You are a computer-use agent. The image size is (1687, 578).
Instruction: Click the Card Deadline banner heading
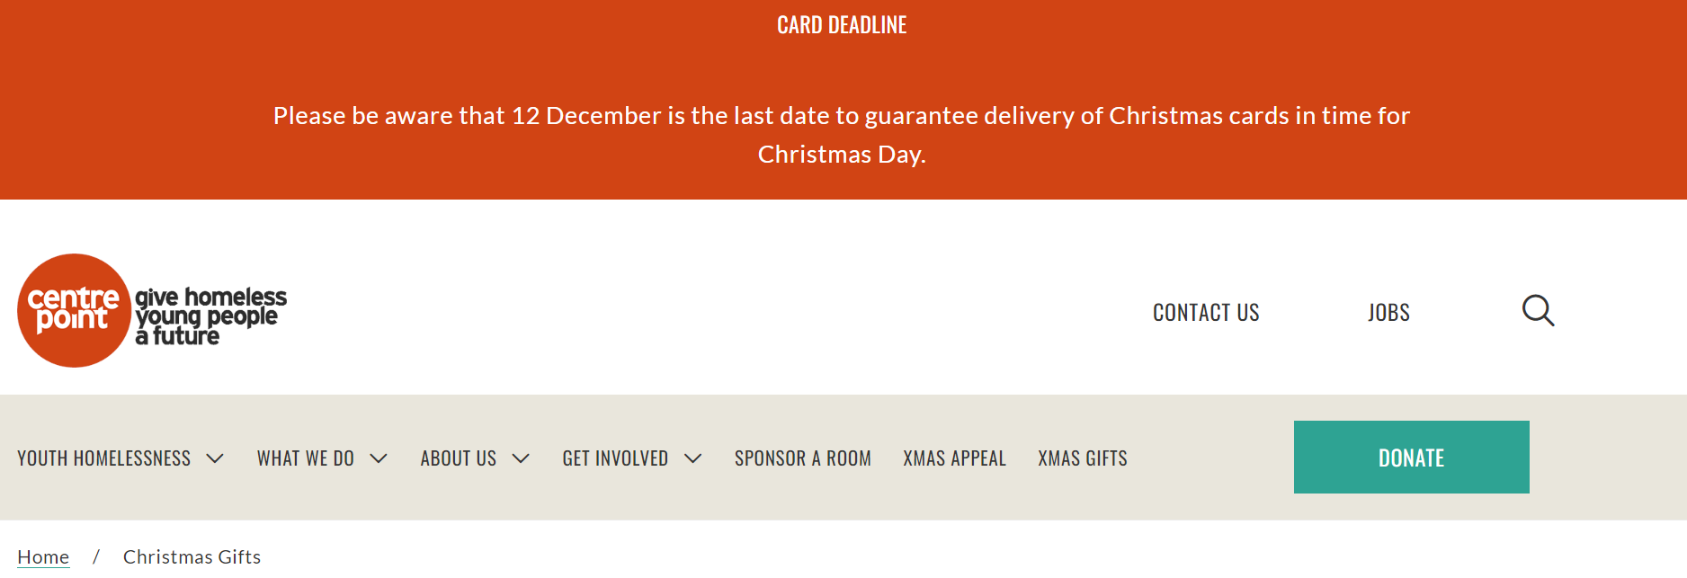(842, 25)
